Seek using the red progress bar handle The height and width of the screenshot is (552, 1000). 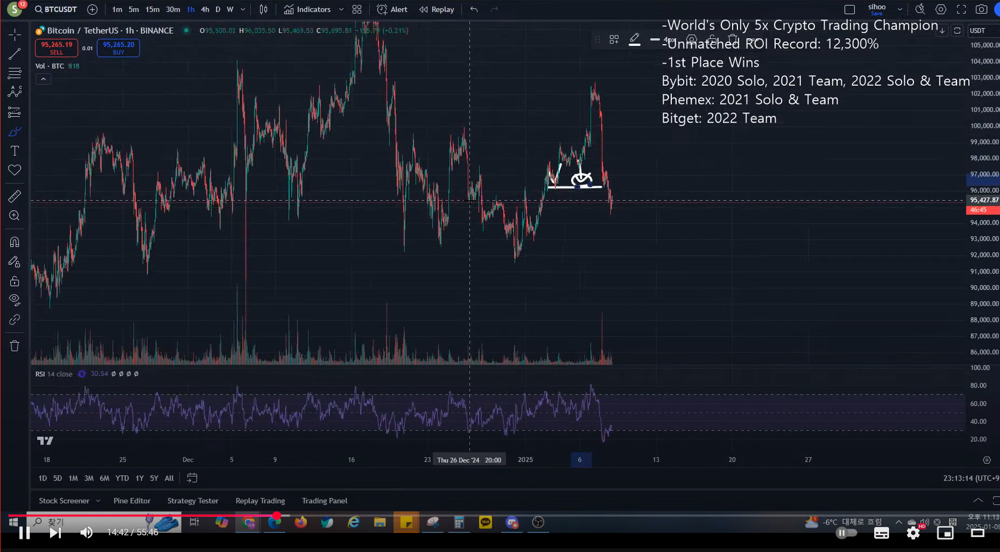[277, 516]
